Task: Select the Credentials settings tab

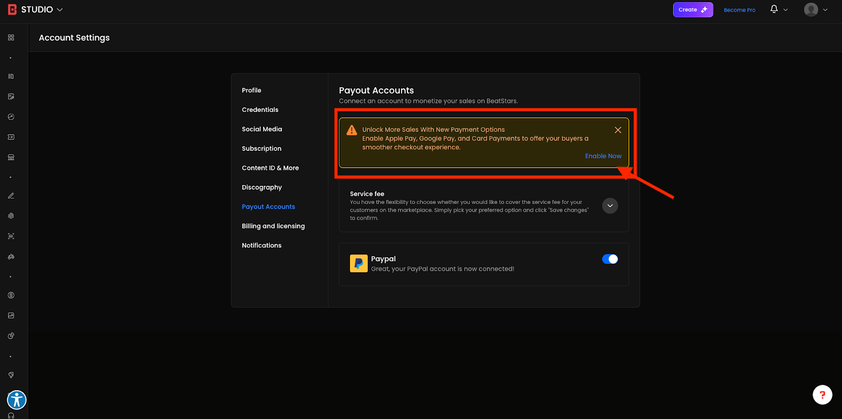Action: [260, 110]
